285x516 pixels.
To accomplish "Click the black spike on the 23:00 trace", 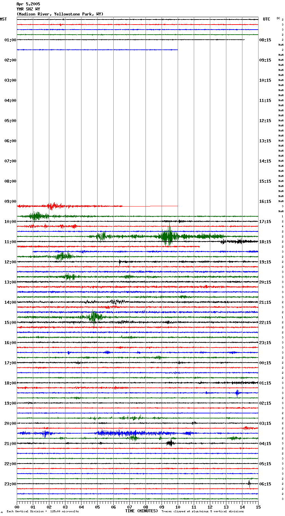I will (x=249, y=484).
